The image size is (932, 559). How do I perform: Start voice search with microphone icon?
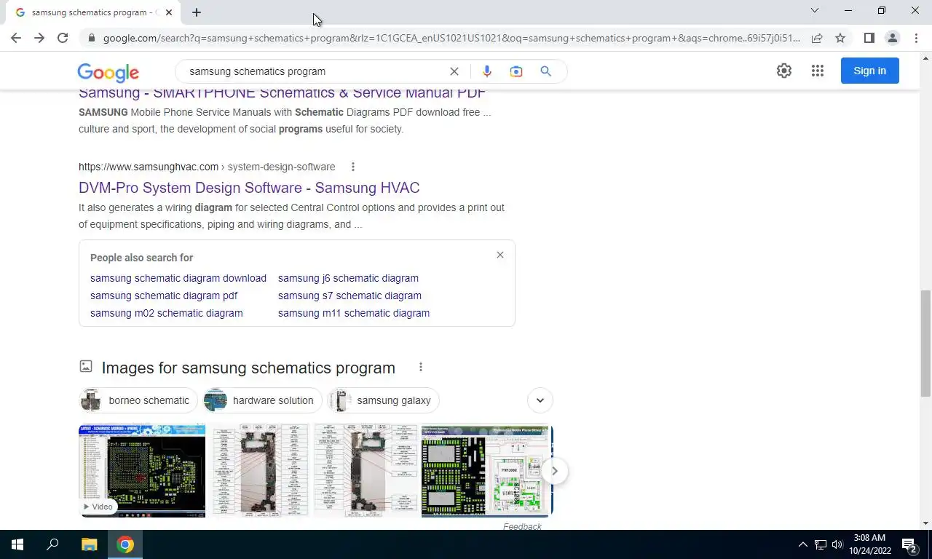(x=487, y=71)
